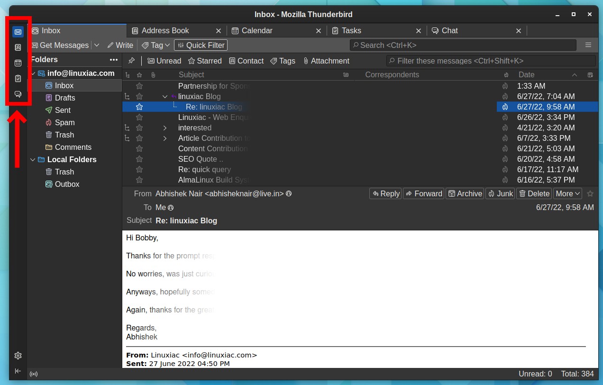Sort by junk status column header
Screen dimensions: 603x385
coord(506,75)
